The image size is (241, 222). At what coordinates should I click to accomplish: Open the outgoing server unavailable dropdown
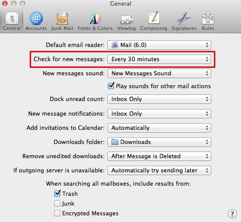(x=159, y=171)
